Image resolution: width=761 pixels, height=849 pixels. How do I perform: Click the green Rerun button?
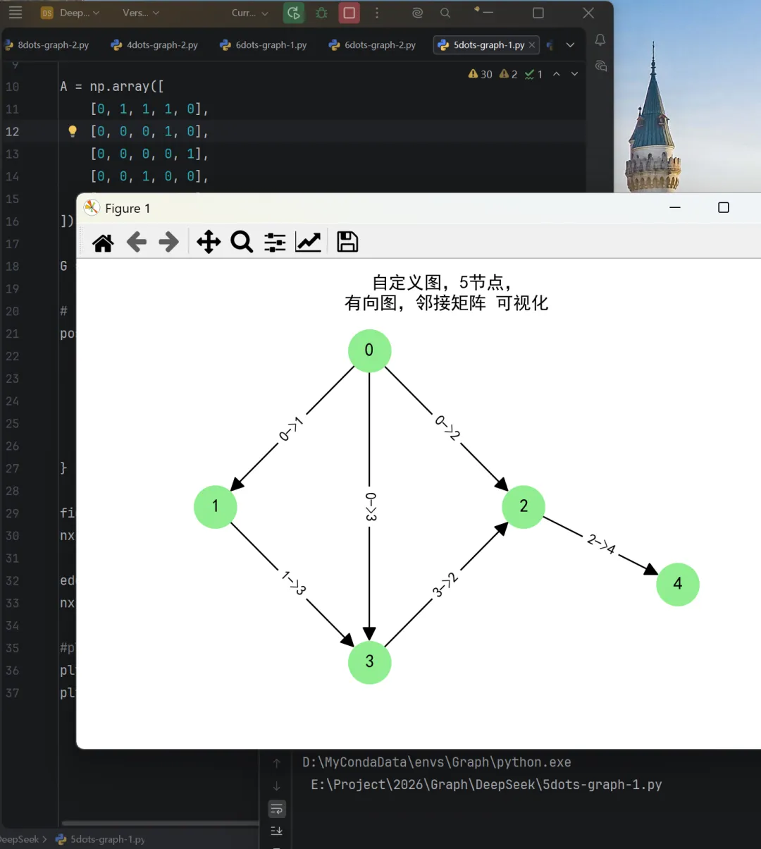(x=294, y=13)
